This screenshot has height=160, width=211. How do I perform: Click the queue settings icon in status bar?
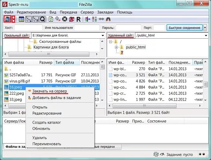[x=156, y=154]
